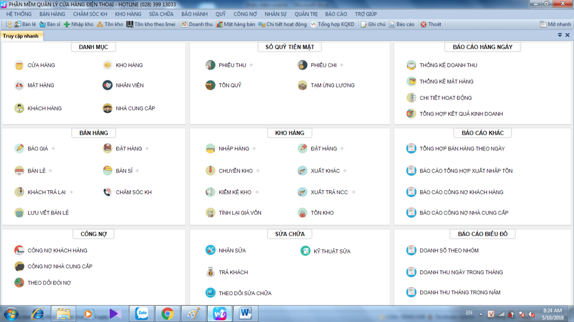Select the Truy cập nhanh tab
The image size is (574, 322).
(21, 36)
